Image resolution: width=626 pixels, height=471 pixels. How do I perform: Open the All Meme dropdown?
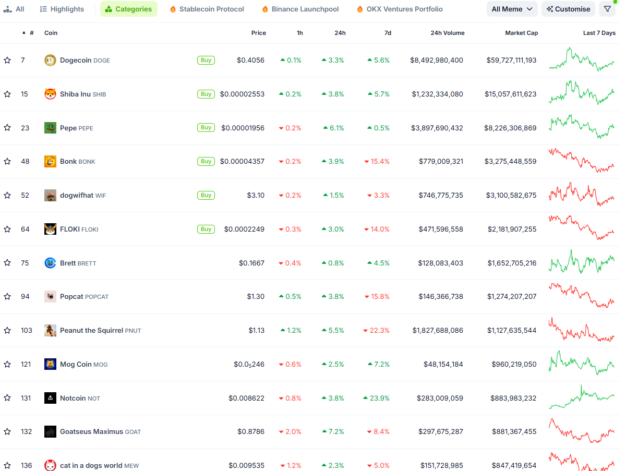click(x=512, y=9)
